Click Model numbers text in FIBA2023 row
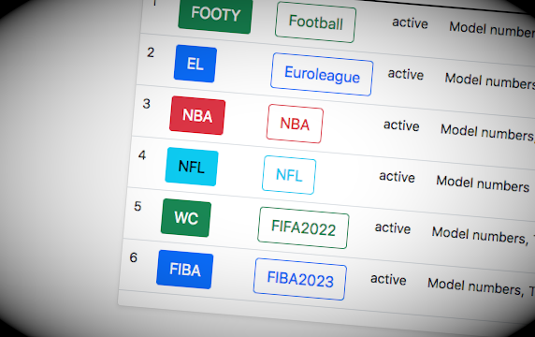The width and height of the screenshot is (535, 337). [x=474, y=286]
